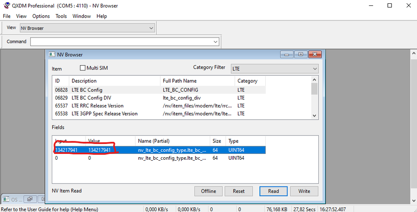The width and height of the screenshot is (417, 212).
Task: Select the LTE BC Config DIV row
Action: click(x=91, y=98)
